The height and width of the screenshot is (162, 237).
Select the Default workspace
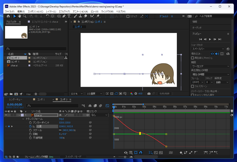(164, 16)
